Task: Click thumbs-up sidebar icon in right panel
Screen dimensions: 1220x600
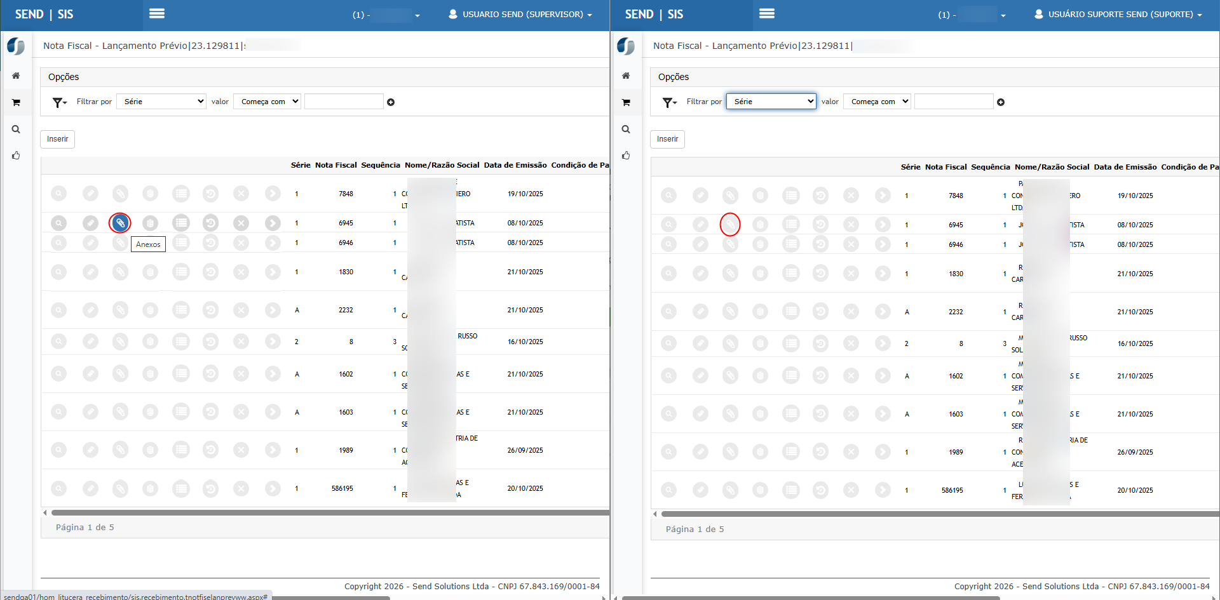Action: pos(626,156)
